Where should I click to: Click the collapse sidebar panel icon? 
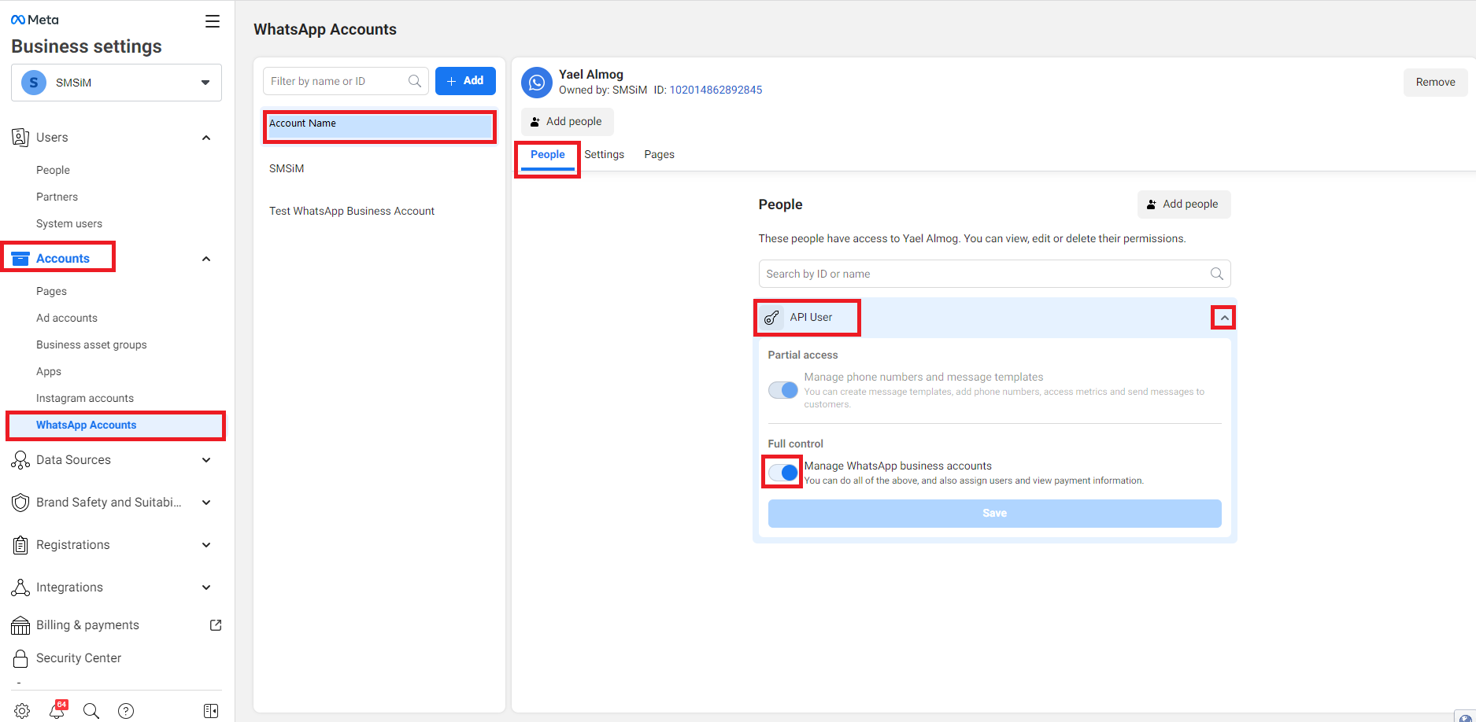[x=211, y=711]
